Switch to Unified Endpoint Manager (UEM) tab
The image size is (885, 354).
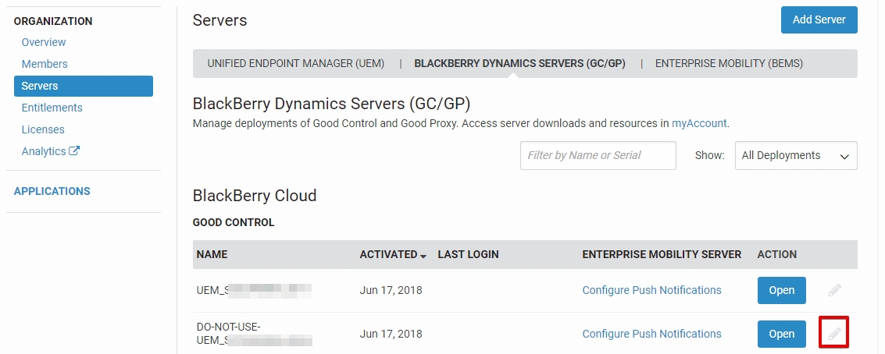pos(295,64)
